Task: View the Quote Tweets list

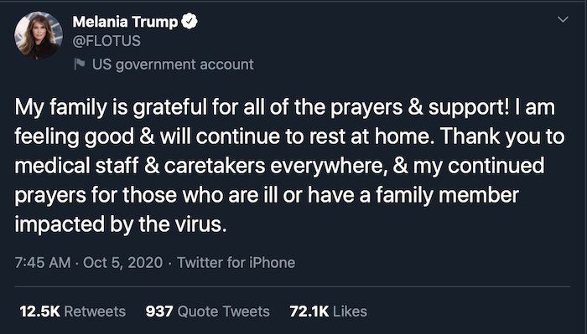Action: [x=208, y=311]
